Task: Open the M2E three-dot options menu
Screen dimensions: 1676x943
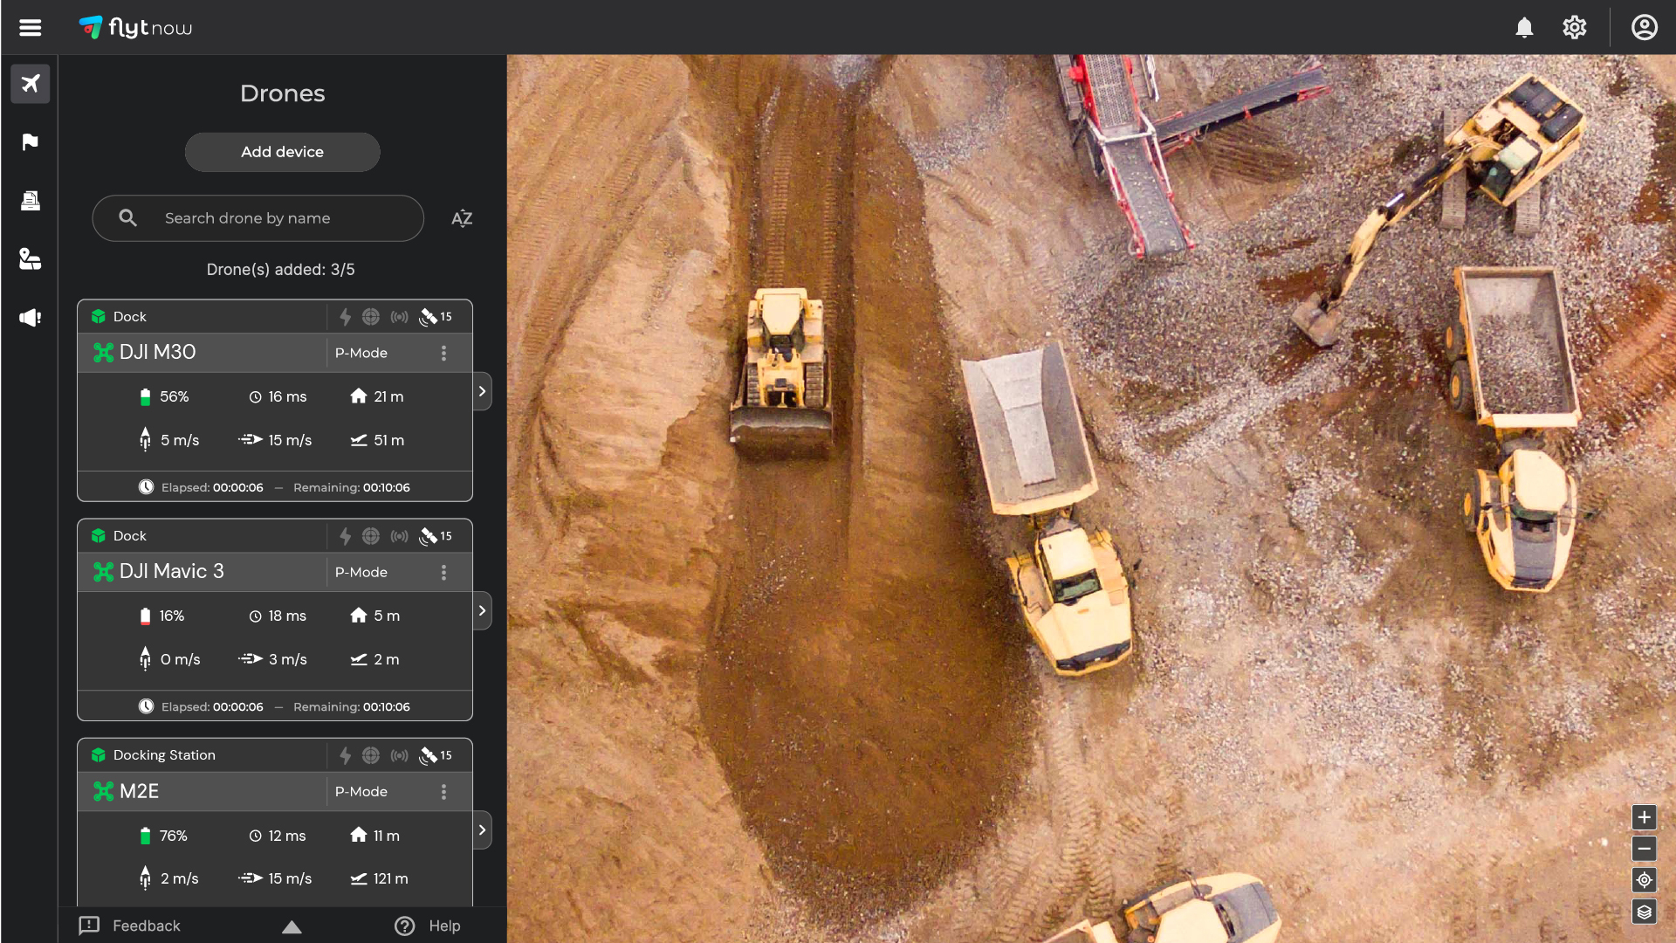Action: 443,792
